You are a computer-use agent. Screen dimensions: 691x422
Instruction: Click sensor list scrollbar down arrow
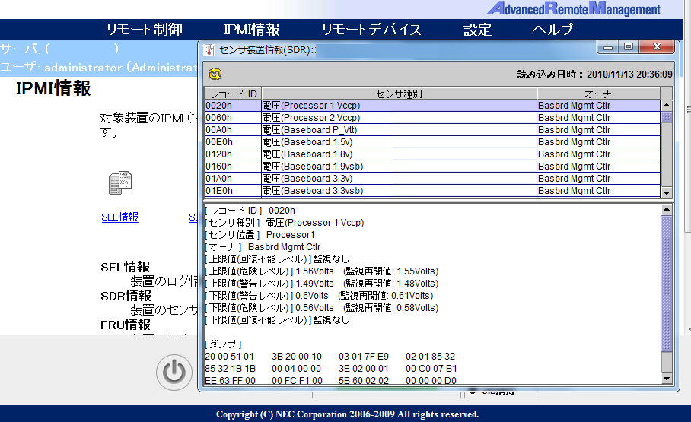click(x=667, y=192)
